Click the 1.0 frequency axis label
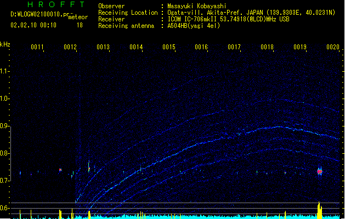Viewport: 345px width, 219px height. tap(4, 99)
